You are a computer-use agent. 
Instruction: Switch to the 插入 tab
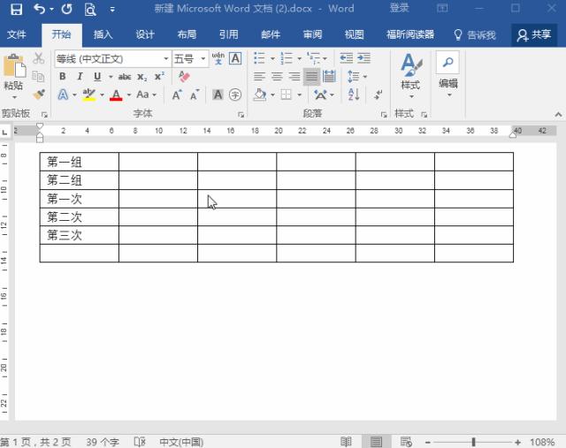coord(103,34)
